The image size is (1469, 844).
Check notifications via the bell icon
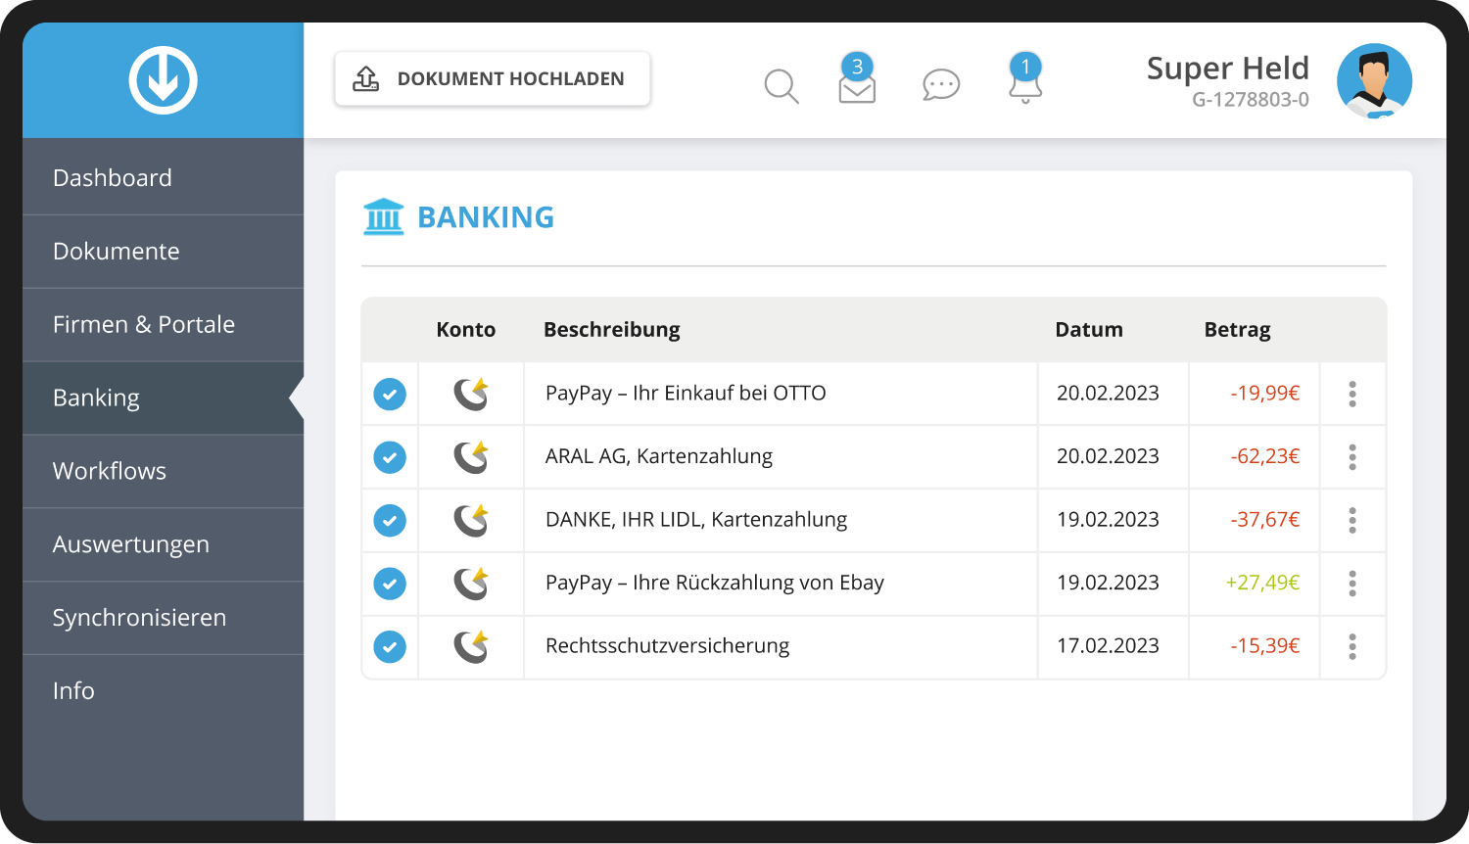click(x=1024, y=88)
